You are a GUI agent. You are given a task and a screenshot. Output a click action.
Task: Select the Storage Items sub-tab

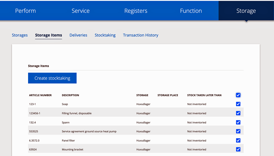(x=49, y=35)
